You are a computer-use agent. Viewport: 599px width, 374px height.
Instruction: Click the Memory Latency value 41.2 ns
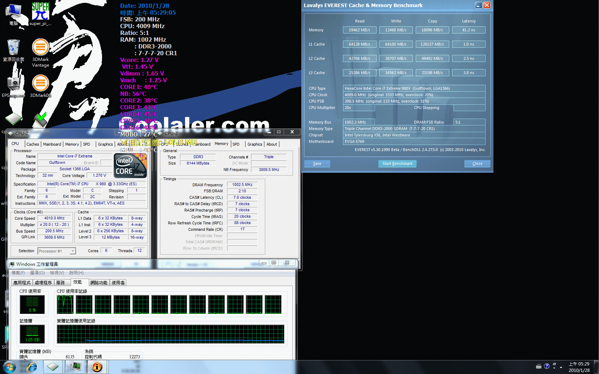coord(469,30)
